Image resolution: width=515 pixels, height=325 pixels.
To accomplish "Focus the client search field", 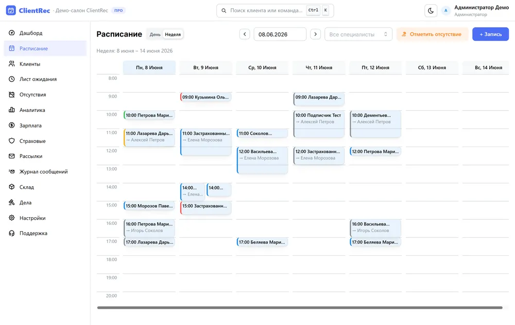I will point(275,10).
